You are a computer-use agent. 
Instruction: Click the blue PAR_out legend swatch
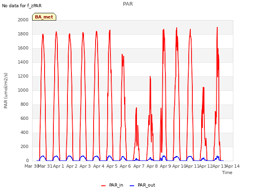click(x=132, y=186)
